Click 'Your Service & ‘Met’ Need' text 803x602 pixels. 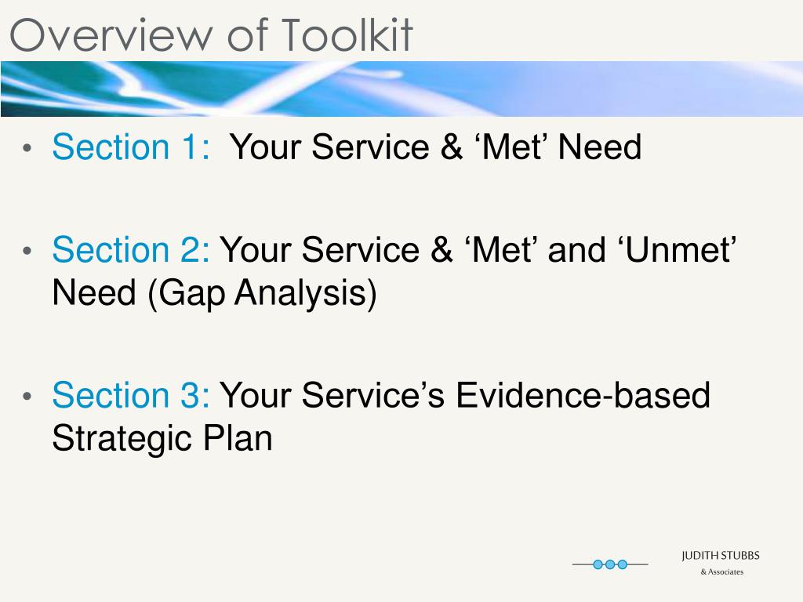click(x=435, y=147)
